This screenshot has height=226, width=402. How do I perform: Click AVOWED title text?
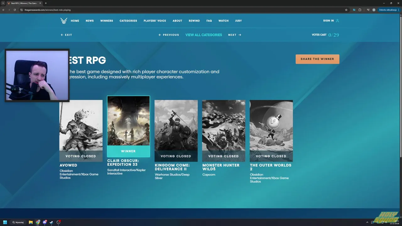(68, 165)
